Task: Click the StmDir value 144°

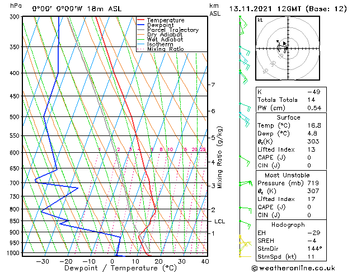Action: coord(315,248)
